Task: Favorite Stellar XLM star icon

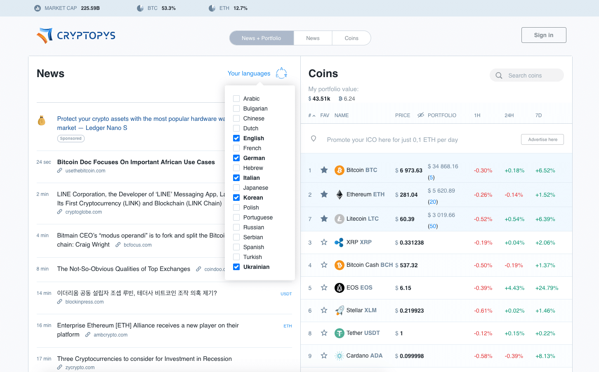Action: [324, 310]
